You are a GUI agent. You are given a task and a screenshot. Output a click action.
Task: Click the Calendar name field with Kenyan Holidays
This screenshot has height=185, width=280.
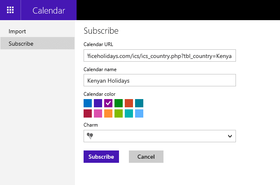(160, 80)
